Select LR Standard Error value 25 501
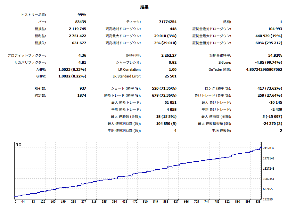 pyautogui.click(x=170, y=76)
